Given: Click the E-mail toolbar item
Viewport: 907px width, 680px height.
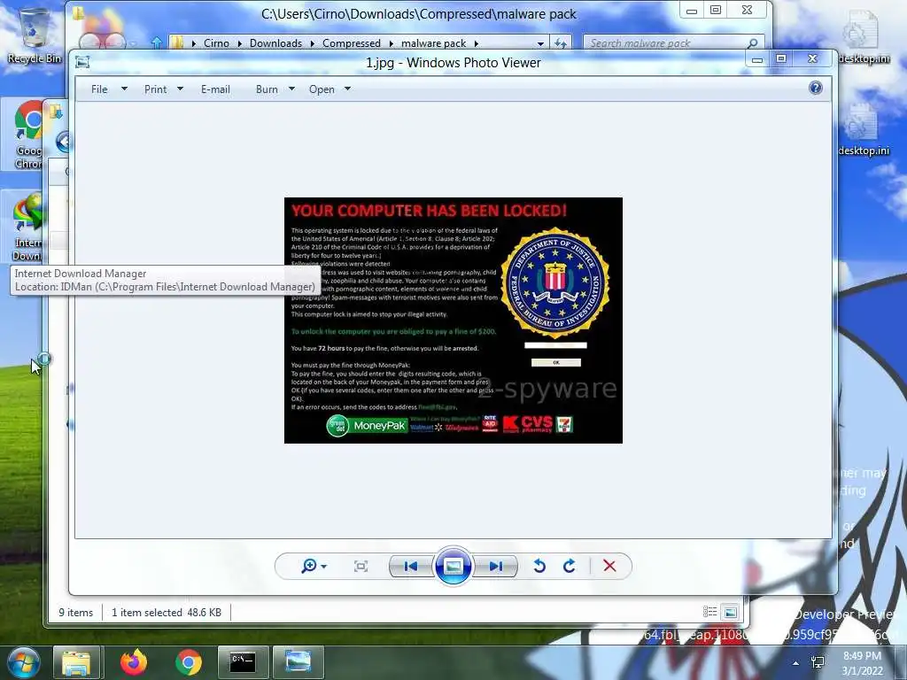Looking at the screenshot, I should click(215, 89).
